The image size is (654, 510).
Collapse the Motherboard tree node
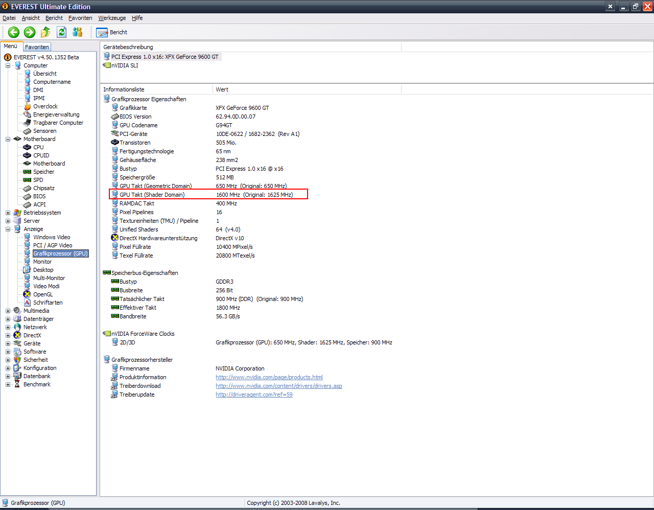pyautogui.click(x=8, y=139)
